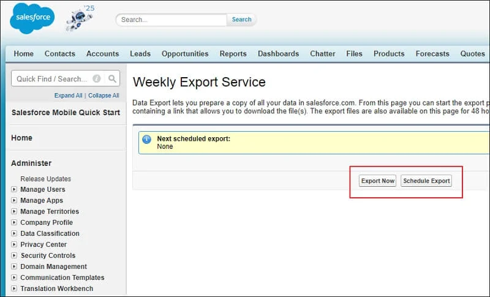Expand the Privacy Center node
490x297 pixels.
pyautogui.click(x=14, y=244)
